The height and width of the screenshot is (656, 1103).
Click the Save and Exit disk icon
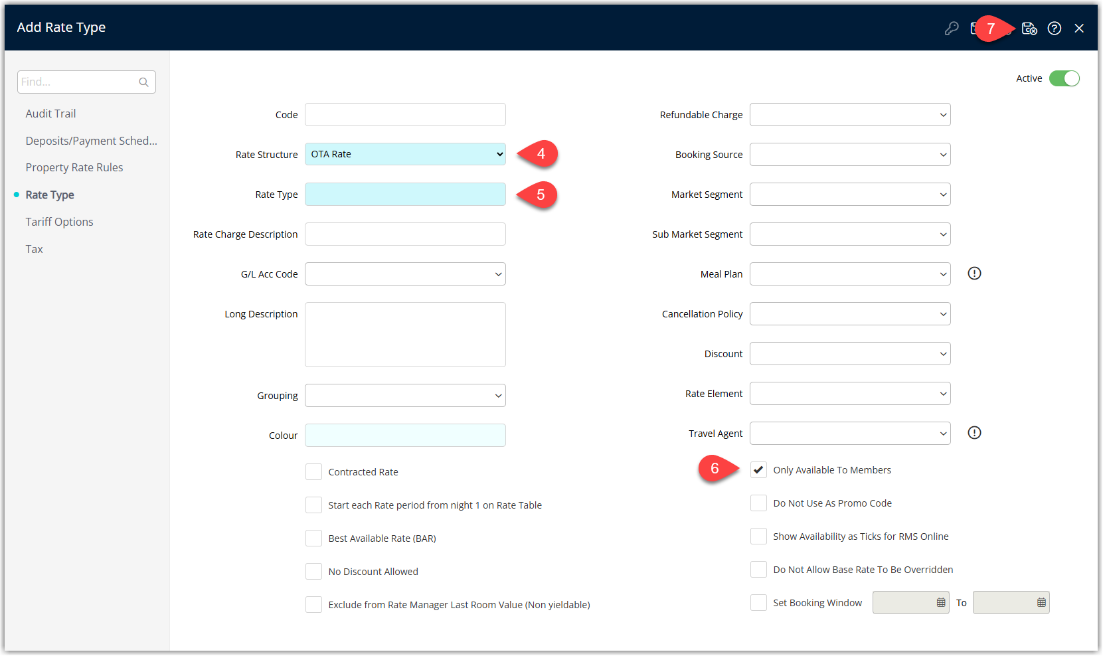(1029, 29)
